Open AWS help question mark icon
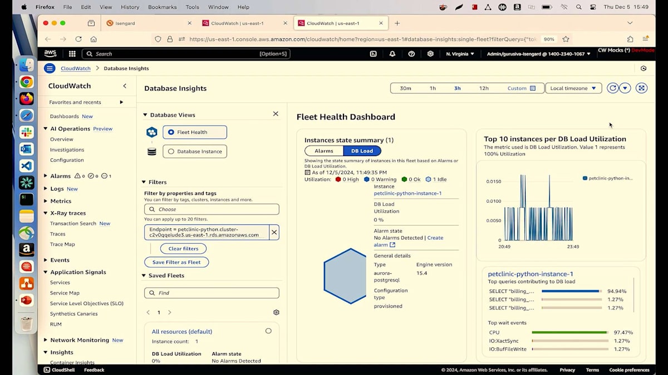Screen dimensions: 668x375 pos(411,54)
